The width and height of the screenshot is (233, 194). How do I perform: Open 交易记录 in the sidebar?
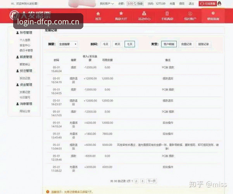[x=25, y=92]
